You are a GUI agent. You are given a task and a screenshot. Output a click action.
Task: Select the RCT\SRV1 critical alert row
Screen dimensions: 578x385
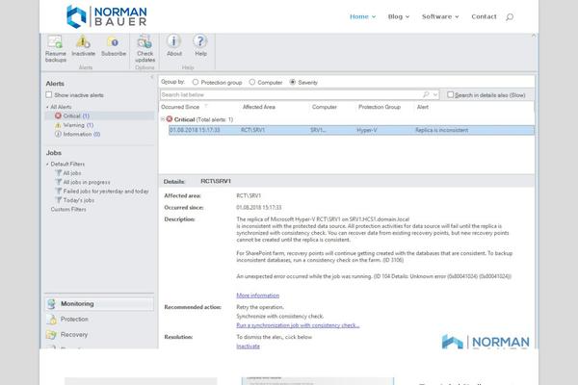352,130
